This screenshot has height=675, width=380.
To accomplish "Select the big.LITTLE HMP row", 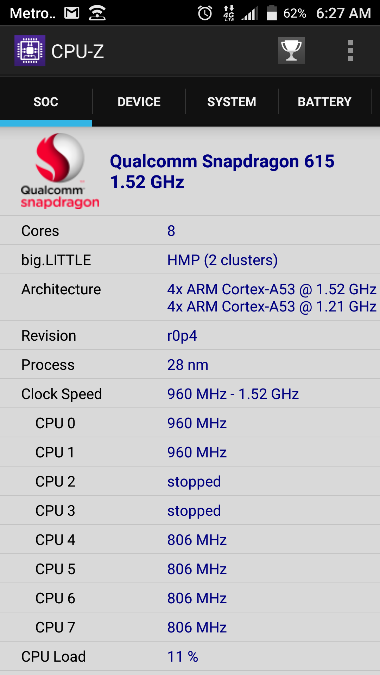I will 190,260.
